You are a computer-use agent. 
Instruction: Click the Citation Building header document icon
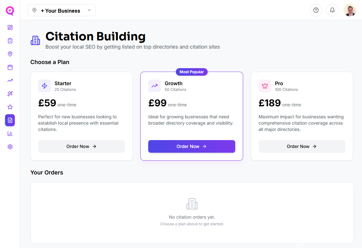[35, 40]
